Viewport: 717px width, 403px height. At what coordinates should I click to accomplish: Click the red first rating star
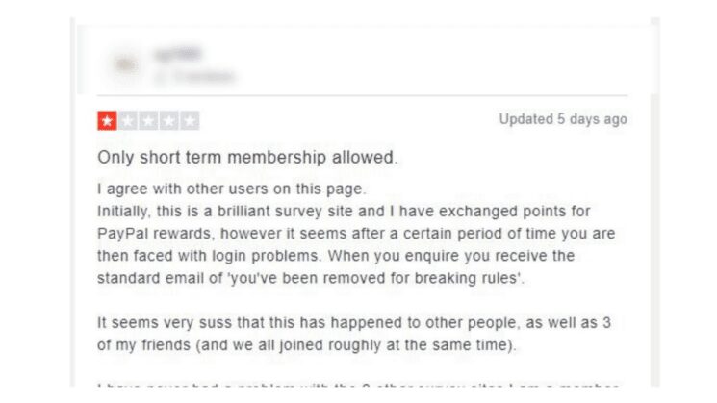(107, 121)
